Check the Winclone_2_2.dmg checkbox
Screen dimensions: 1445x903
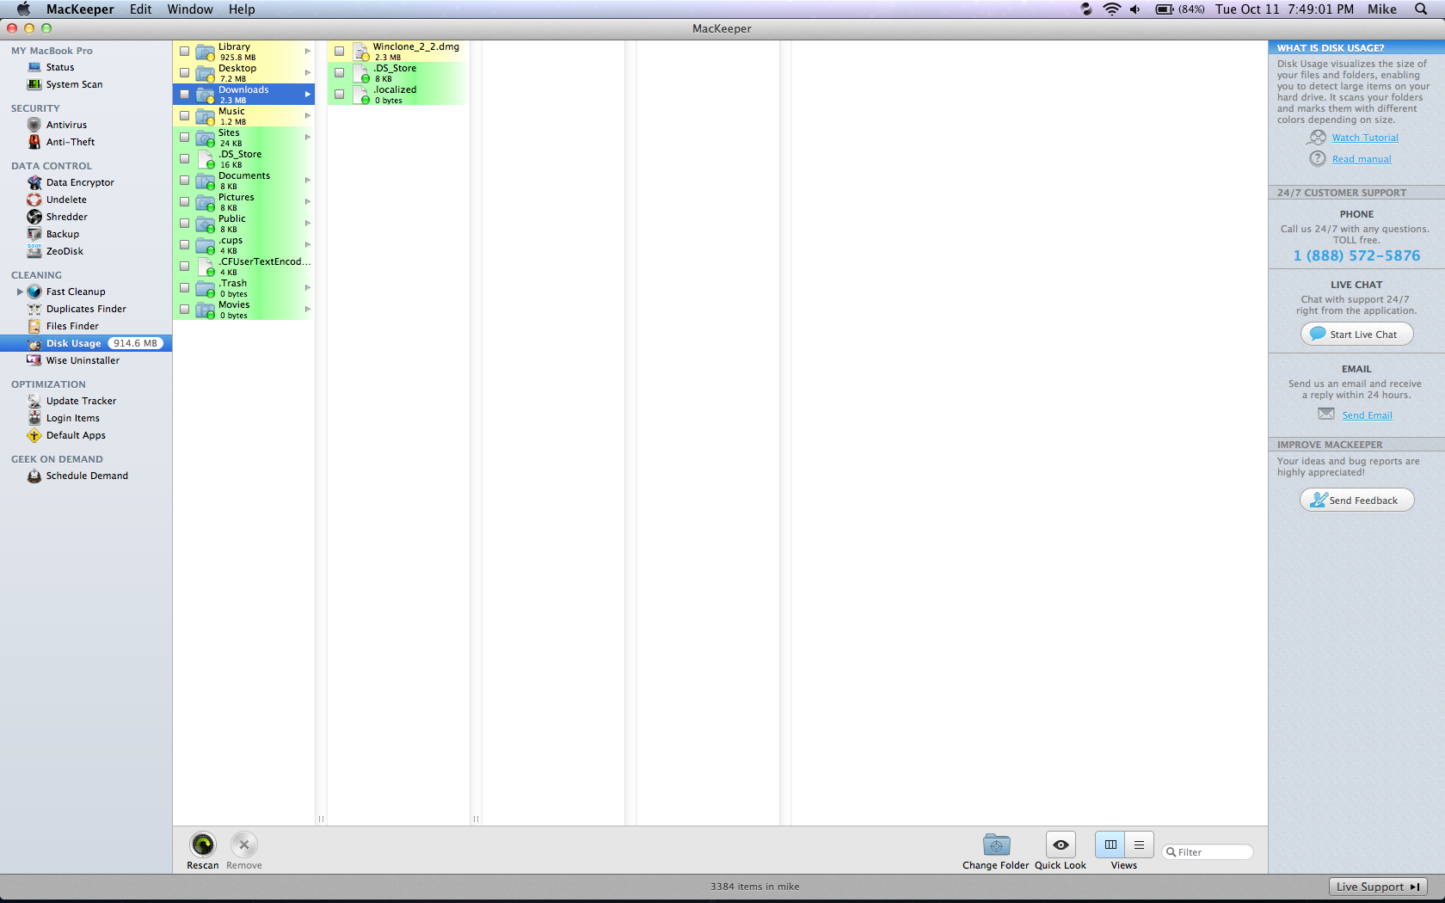[339, 52]
